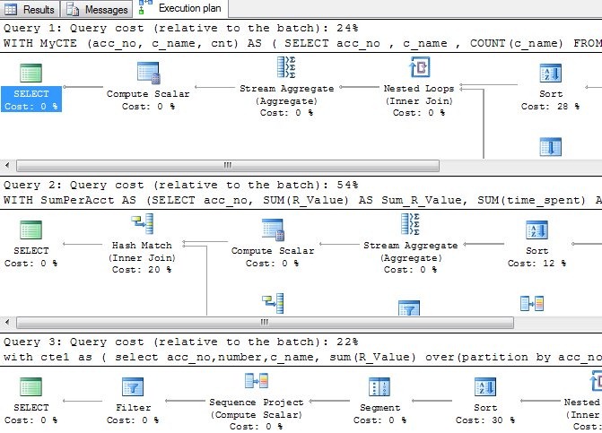The width and height of the screenshot is (602, 433).
Task: Click Stream Aggregate operator in Query 1
Action: (287, 70)
